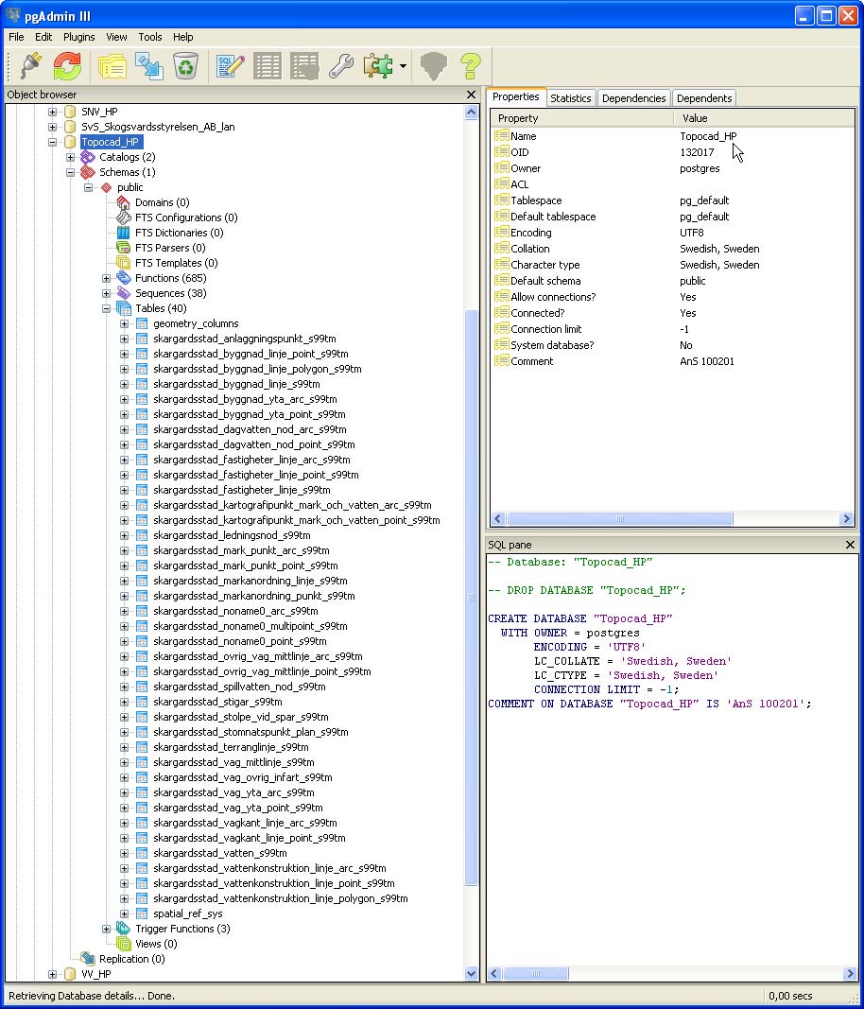Expand the Sequences (38) node

point(106,293)
